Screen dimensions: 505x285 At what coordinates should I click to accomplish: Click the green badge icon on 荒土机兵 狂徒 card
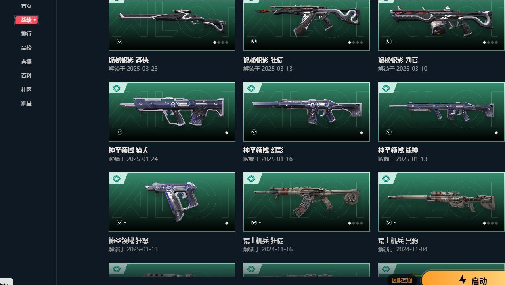251,178
